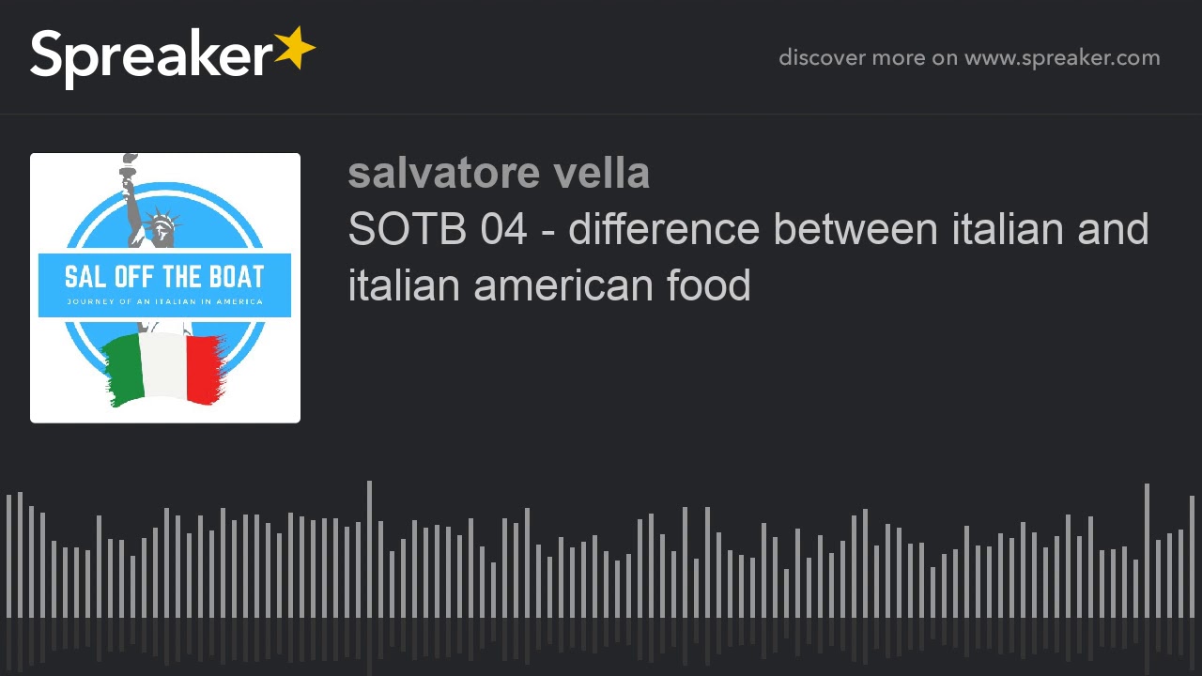Open author name "salvatore vella"
This screenshot has height=676, width=1202.
(499, 174)
